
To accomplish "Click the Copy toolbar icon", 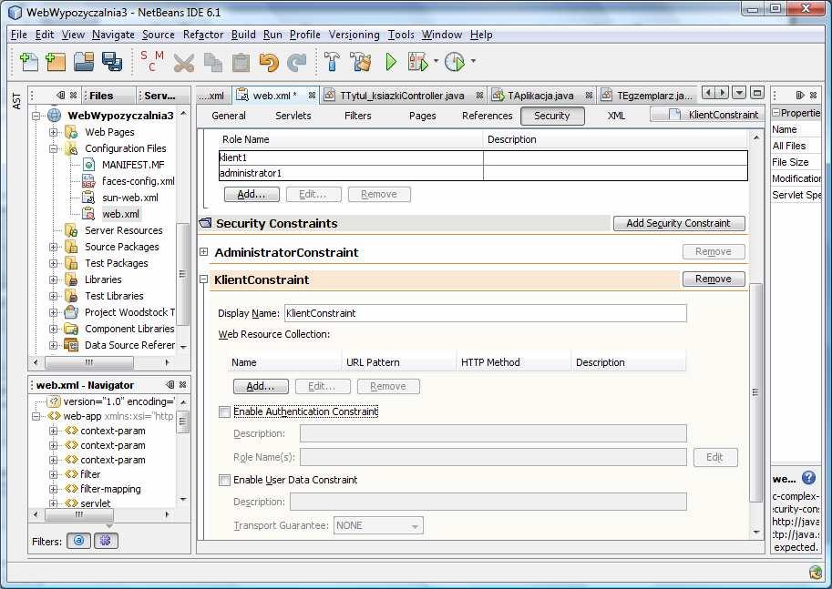I will (x=212, y=62).
